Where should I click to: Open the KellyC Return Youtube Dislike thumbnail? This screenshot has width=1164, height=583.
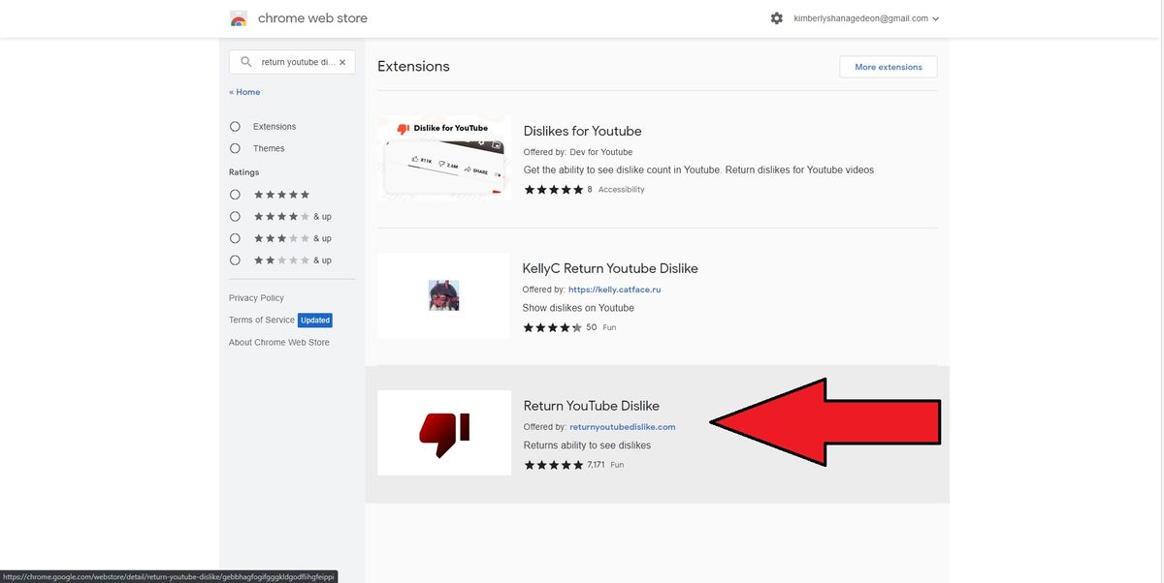[443, 294]
